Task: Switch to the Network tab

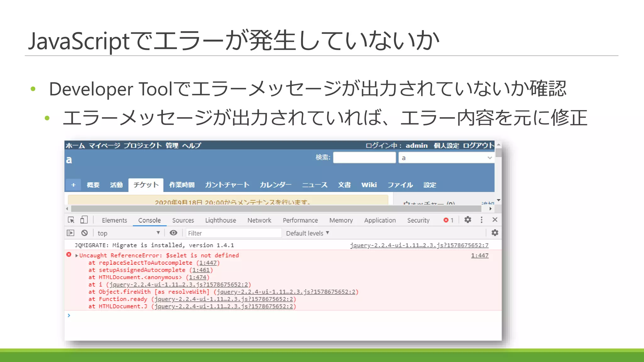Action: (259, 220)
